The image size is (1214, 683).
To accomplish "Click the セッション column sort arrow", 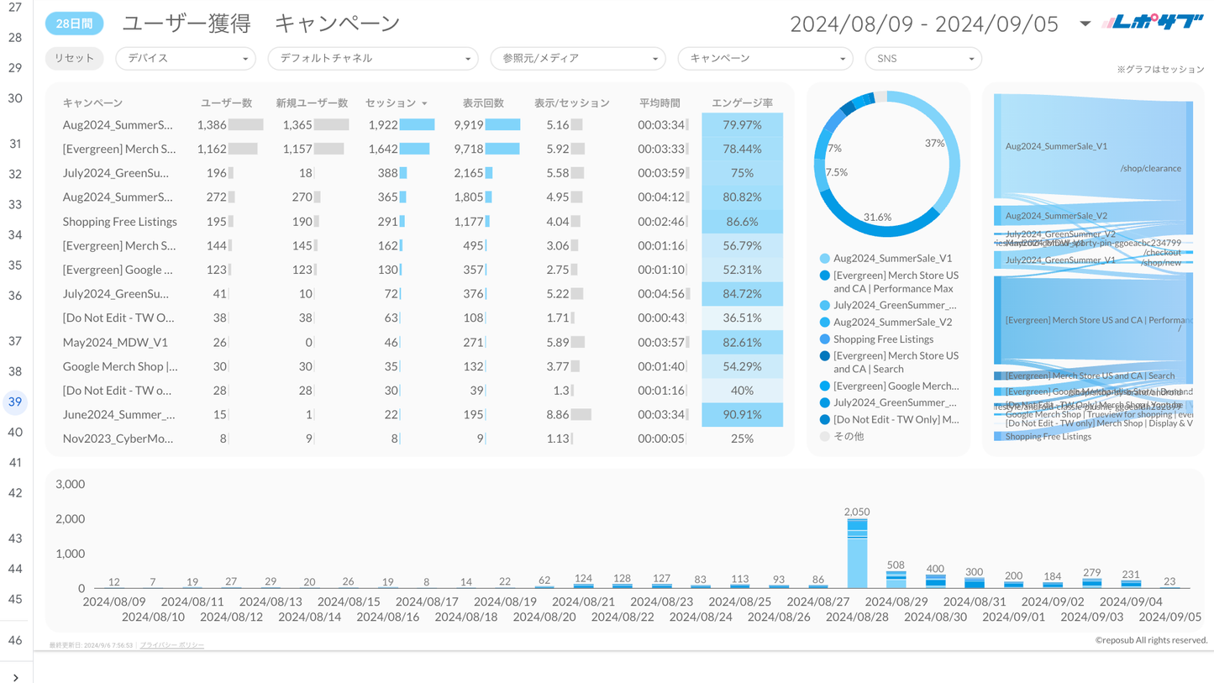I will (x=424, y=103).
